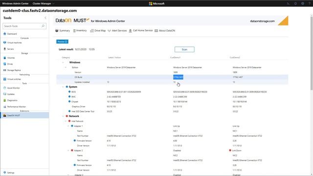Open the dataonstorage.com link
The width and height of the screenshot is (313, 176).
pyautogui.click(x=262, y=21)
